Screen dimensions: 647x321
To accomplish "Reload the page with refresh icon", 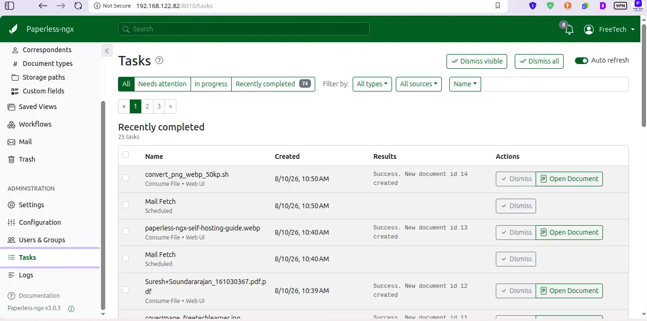I will (78, 6).
